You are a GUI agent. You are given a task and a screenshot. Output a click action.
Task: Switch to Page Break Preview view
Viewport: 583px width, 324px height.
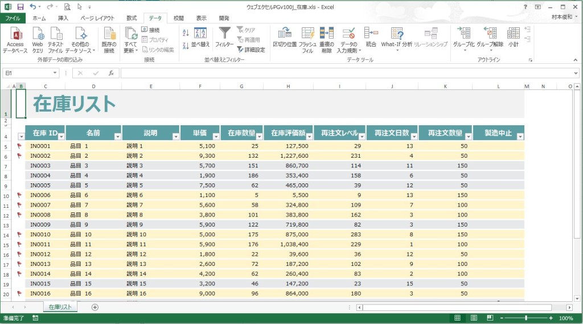[x=489, y=318]
